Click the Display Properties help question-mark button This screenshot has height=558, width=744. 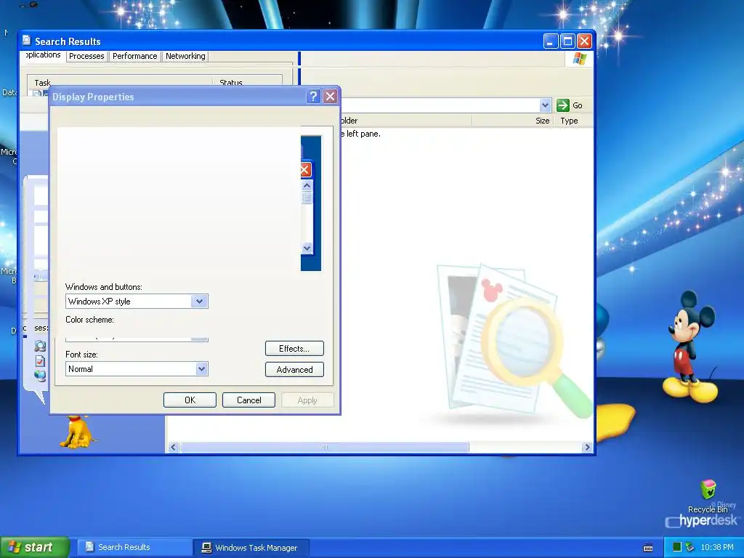point(313,97)
